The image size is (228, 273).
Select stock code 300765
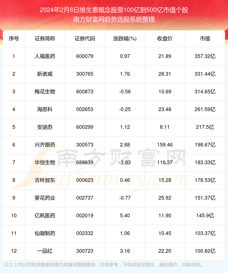tap(85, 74)
